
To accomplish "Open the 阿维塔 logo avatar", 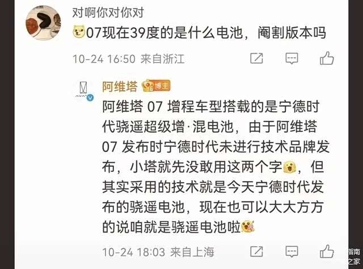I will coord(83,90).
